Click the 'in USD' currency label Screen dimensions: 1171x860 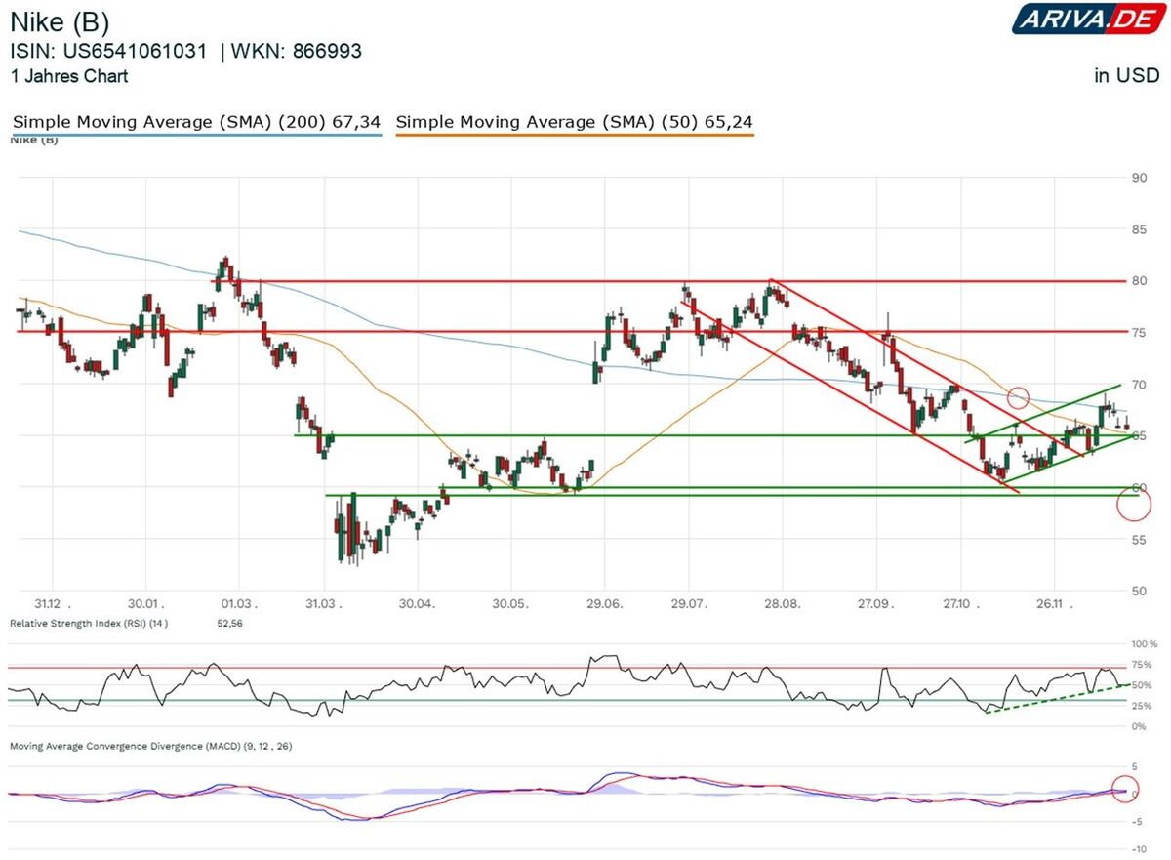[1126, 76]
